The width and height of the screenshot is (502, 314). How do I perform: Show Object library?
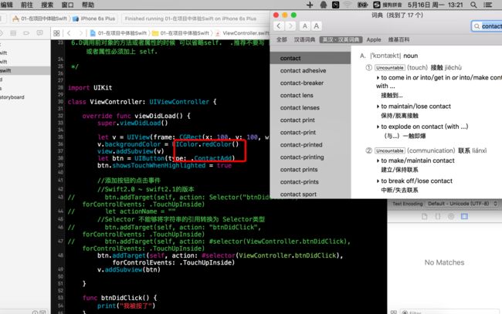[451, 217]
